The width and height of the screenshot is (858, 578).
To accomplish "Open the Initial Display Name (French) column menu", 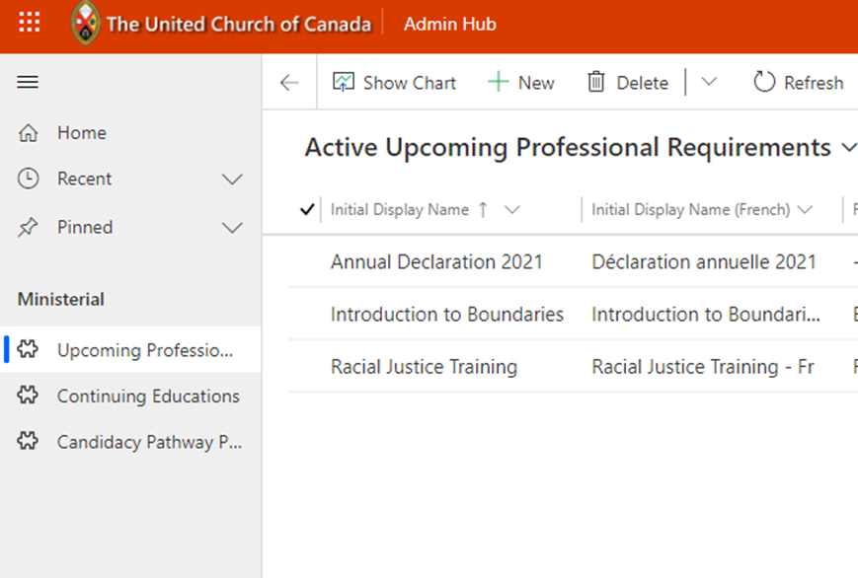I will [x=805, y=210].
